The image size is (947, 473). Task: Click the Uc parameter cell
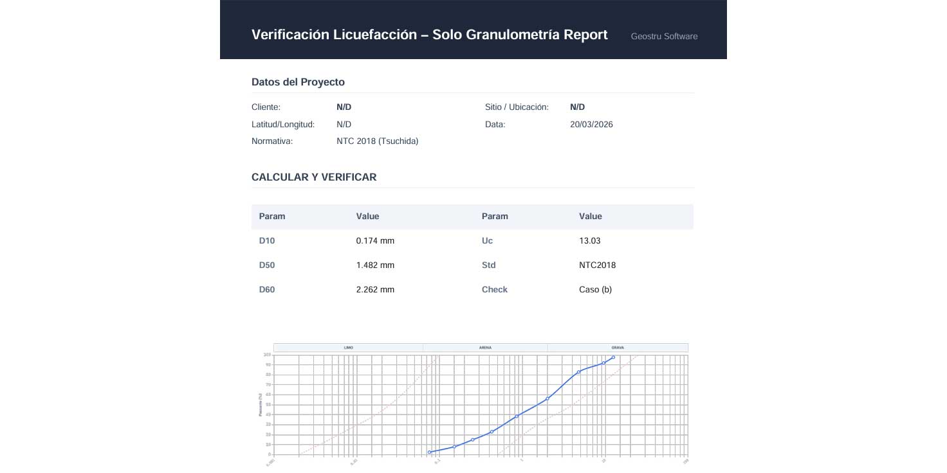(x=488, y=241)
